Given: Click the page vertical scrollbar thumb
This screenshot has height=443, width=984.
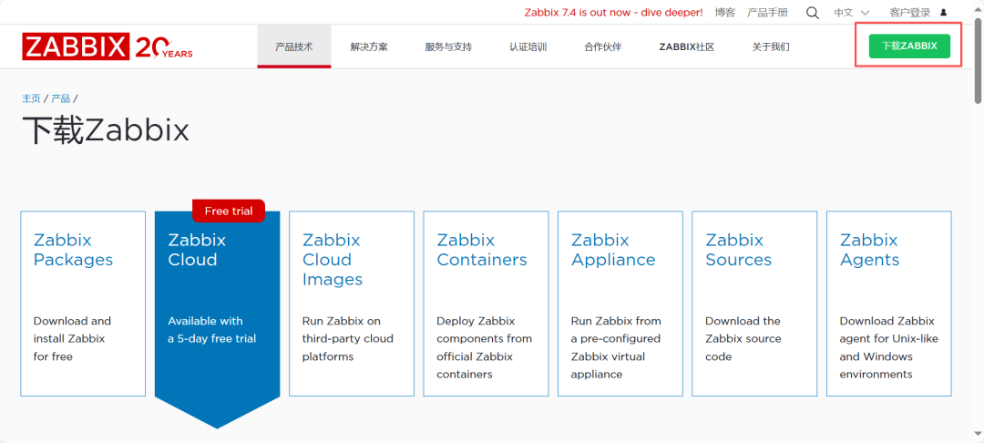Looking at the screenshot, I should pyautogui.click(x=979, y=60).
